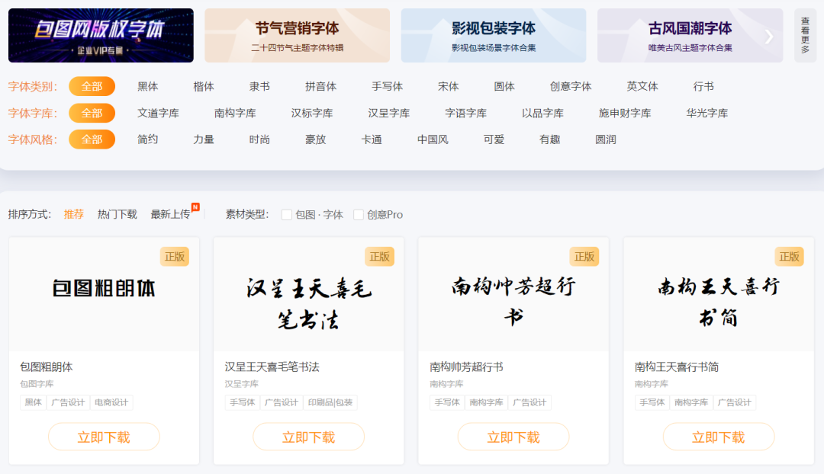Screen dimensions: 824x474
Task: Filter font category by 英文体
Action: point(642,87)
